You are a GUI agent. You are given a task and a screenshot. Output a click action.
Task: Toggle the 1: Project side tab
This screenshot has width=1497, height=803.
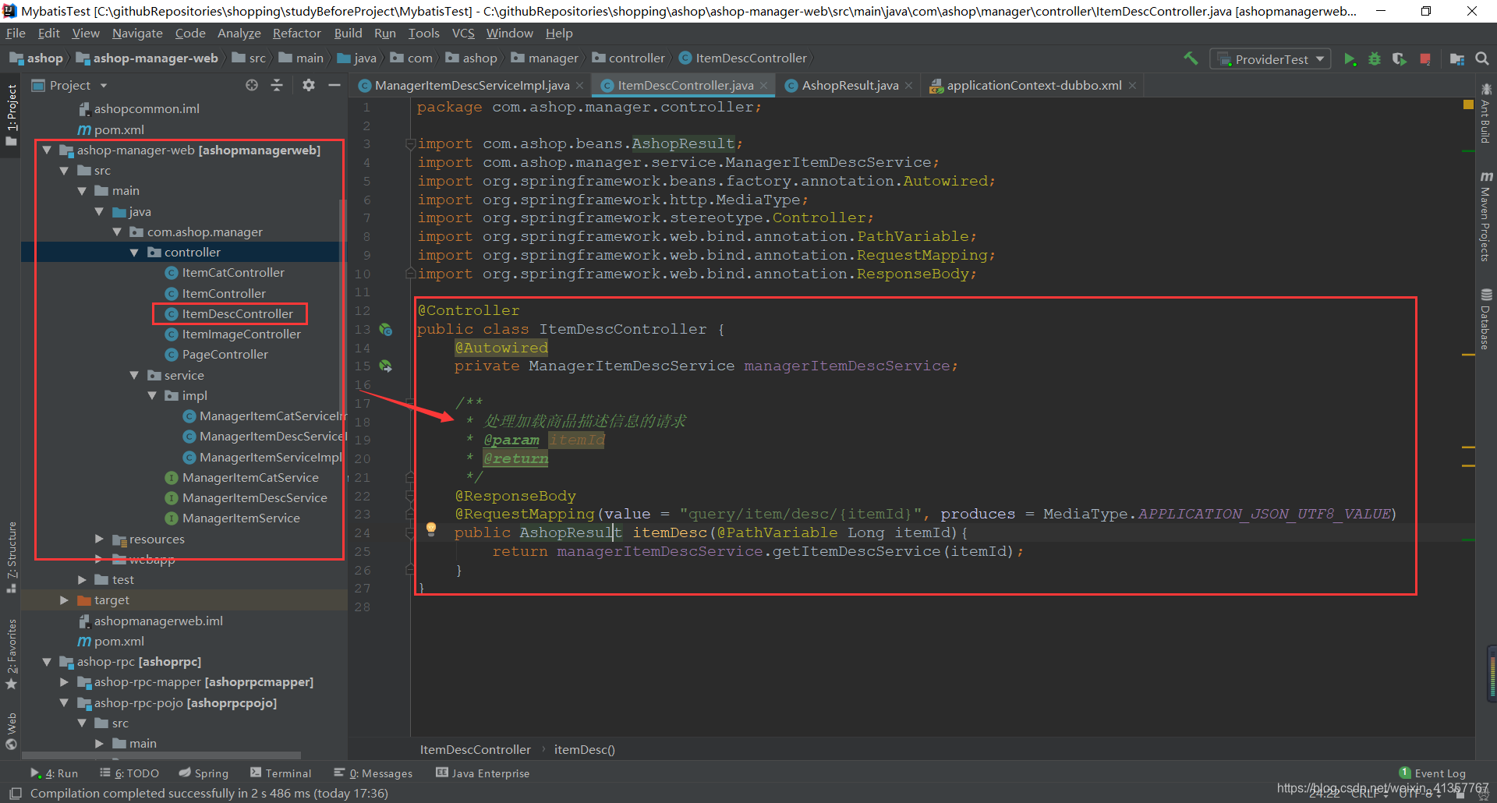(x=12, y=115)
